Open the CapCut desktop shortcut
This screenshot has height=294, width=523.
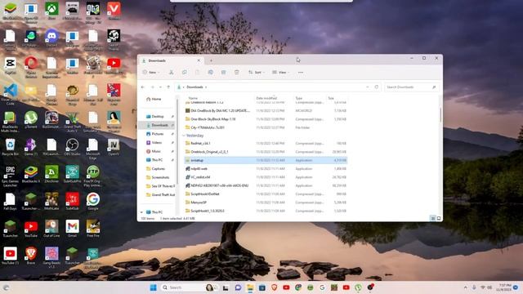coord(11,65)
